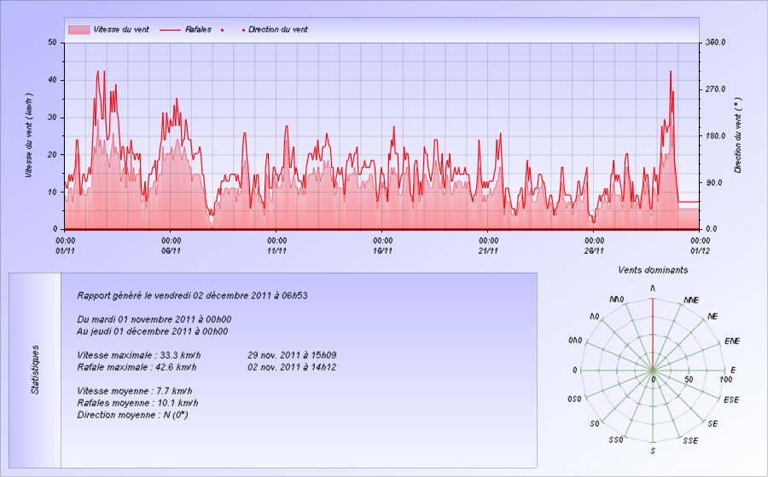Click the Rafale maximale 42.6 km/h line

[137, 368]
